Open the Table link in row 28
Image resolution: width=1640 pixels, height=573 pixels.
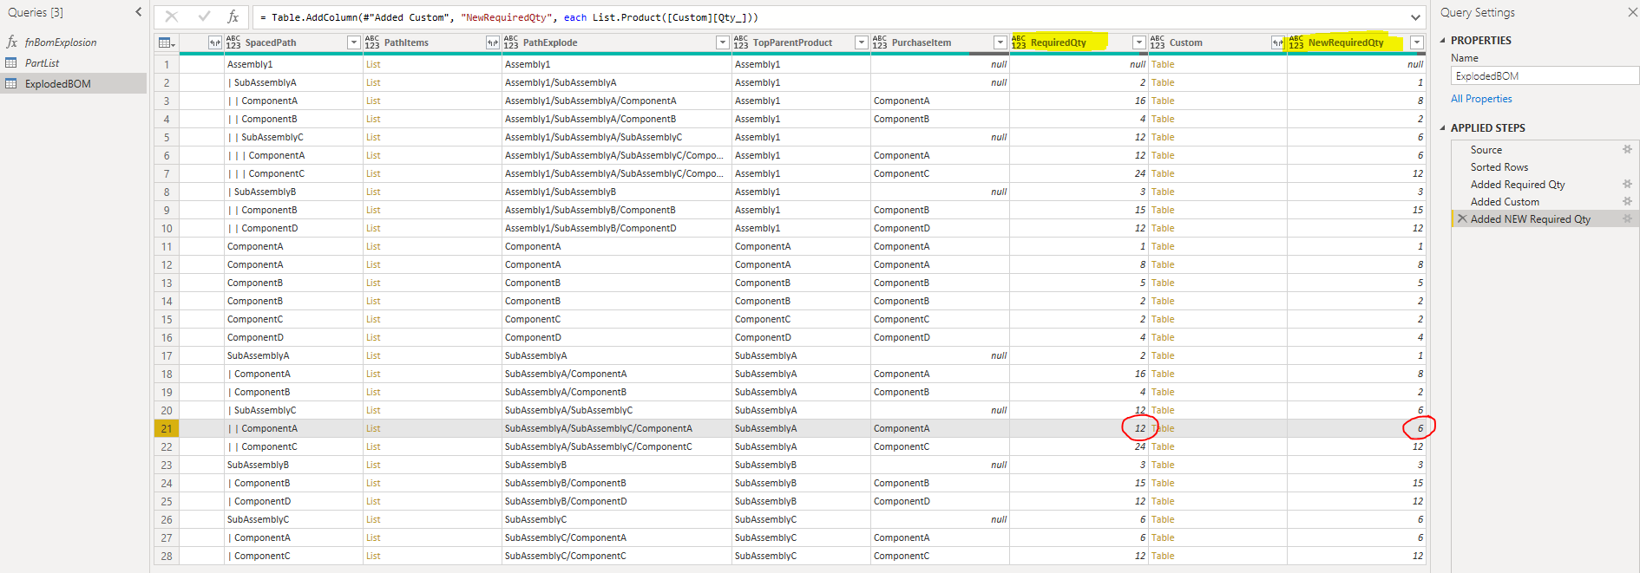tap(1163, 556)
